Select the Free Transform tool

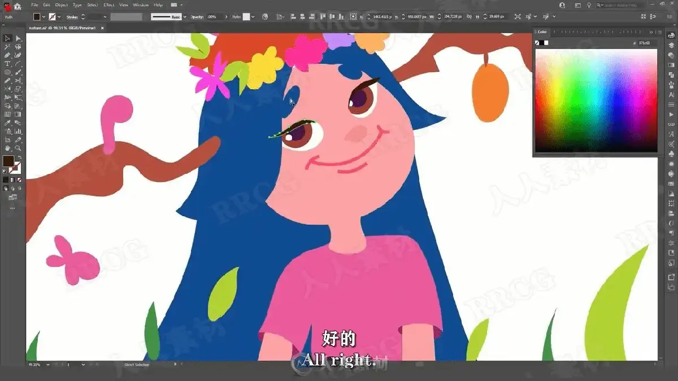point(18,97)
